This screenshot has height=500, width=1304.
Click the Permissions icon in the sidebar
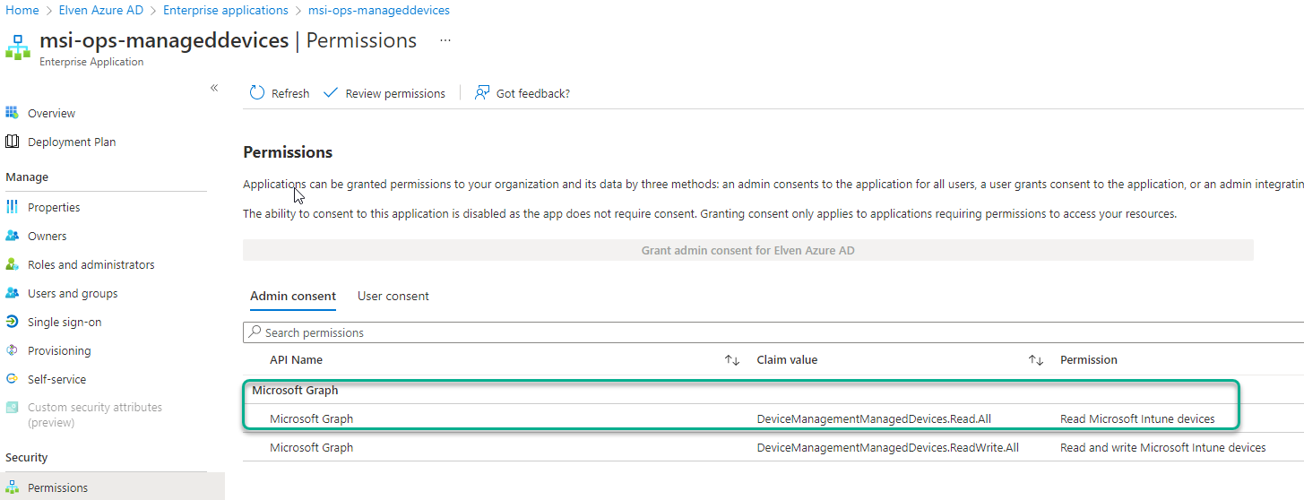[x=12, y=487]
